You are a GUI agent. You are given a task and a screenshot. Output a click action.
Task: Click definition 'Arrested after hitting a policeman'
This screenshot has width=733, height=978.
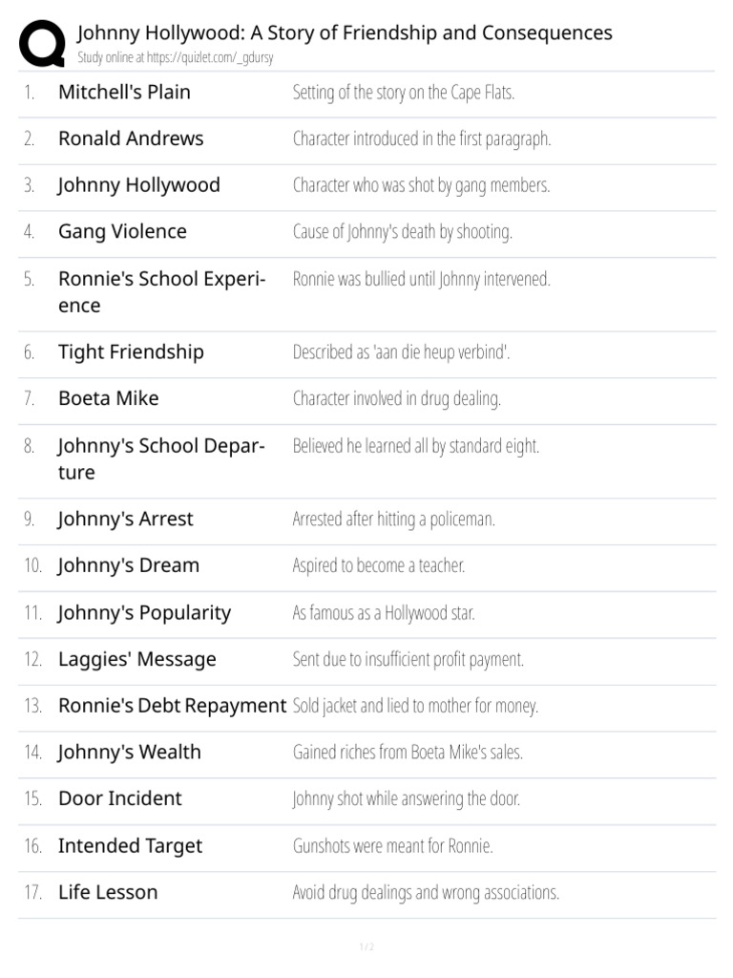393,520
